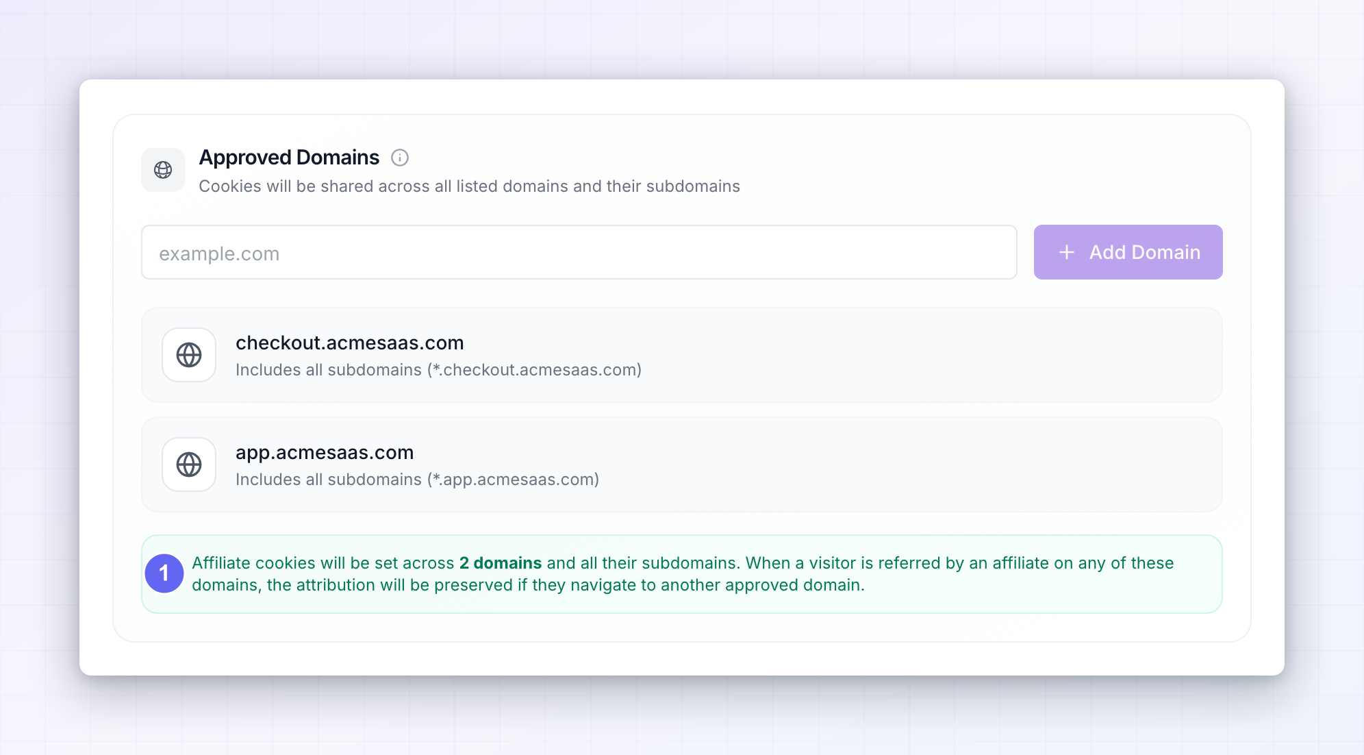
Task: Click the info icon beside Approved Domains
Action: pos(400,158)
